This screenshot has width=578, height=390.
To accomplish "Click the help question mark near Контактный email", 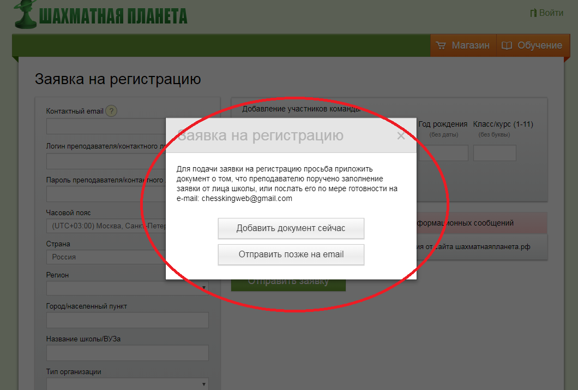I will point(111,111).
